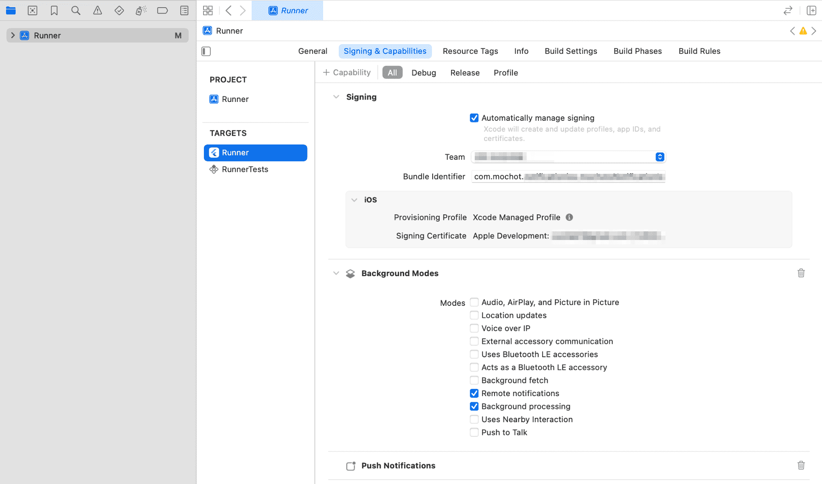Image resolution: width=822 pixels, height=484 pixels.
Task: Go forward with the right chevron
Action: (x=243, y=10)
